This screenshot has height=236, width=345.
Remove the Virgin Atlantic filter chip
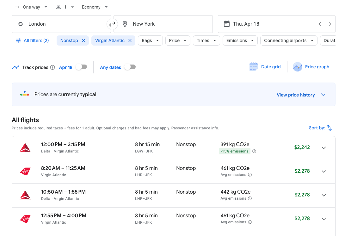click(130, 40)
